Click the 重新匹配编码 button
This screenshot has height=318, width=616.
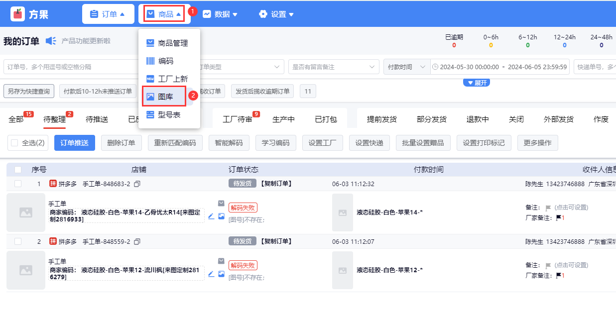click(x=175, y=143)
